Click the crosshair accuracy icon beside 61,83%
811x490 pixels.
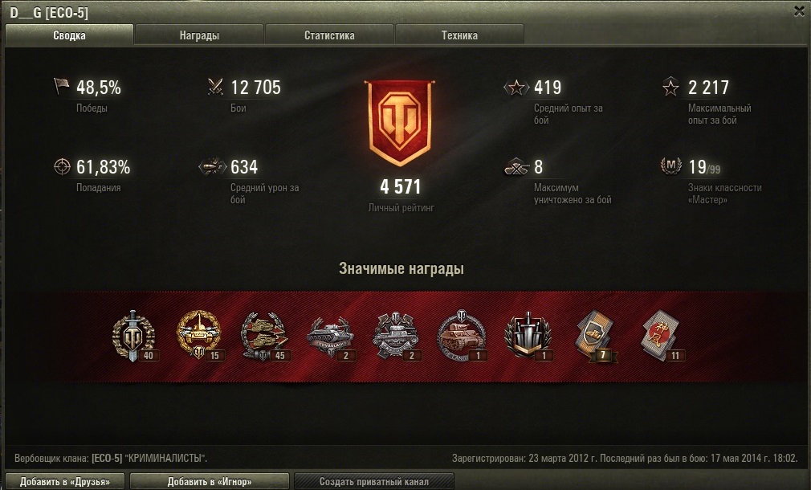coord(62,166)
